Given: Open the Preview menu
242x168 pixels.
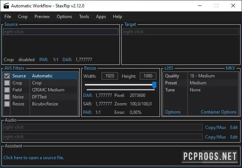Looking at the screenshot, I should pos(42,17).
